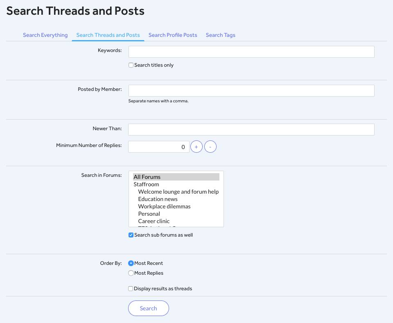
Task: Click into the Keywords input field
Action: pyautogui.click(x=251, y=52)
